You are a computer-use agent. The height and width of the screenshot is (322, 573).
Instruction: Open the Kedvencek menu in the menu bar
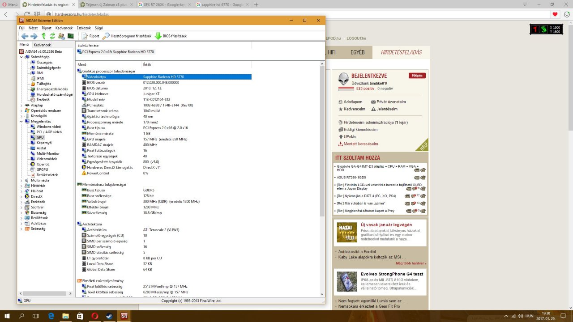[x=64, y=28]
